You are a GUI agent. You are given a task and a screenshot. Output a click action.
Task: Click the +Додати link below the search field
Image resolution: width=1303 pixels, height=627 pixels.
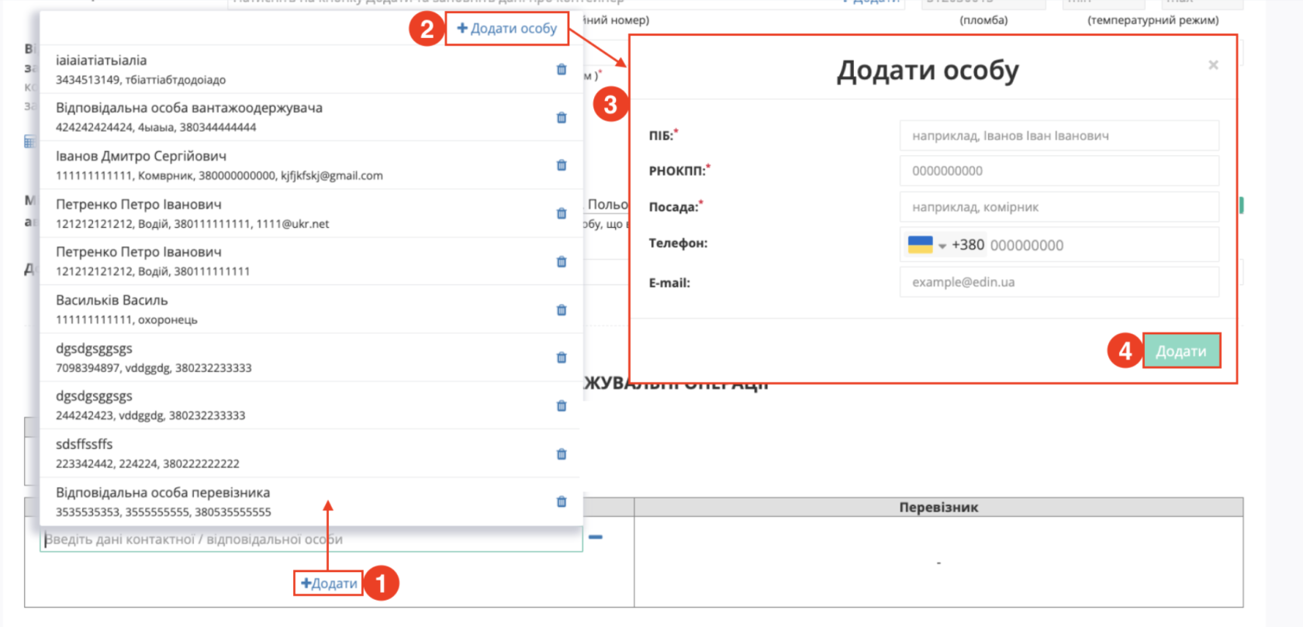[329, 583]
